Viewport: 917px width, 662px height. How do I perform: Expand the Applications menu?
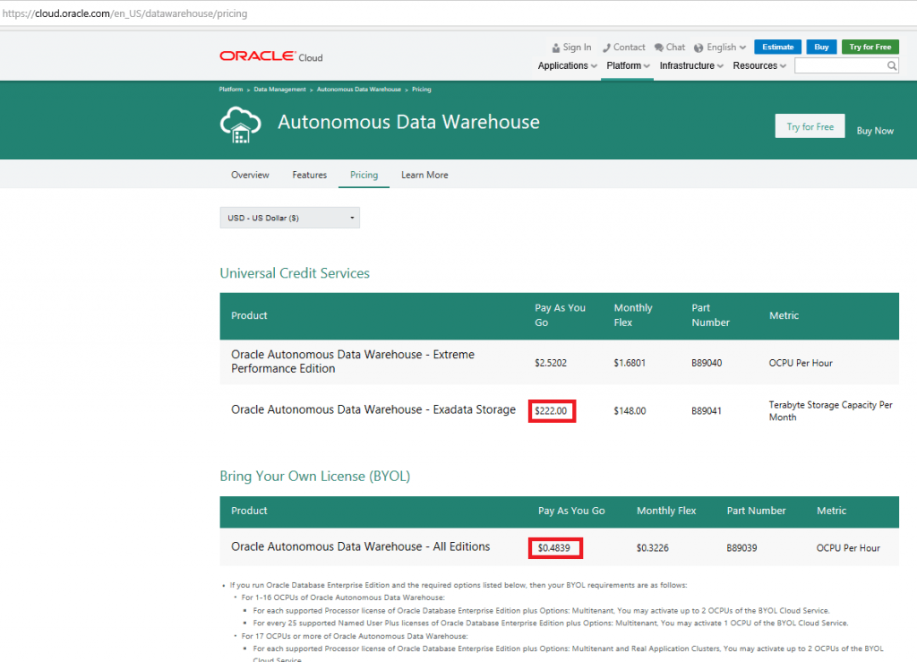[x=567, y=65]
